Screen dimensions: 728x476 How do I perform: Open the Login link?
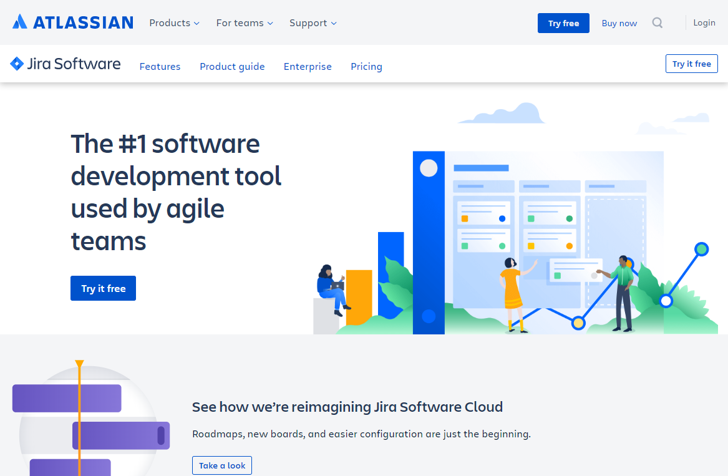tap(704, 22)
